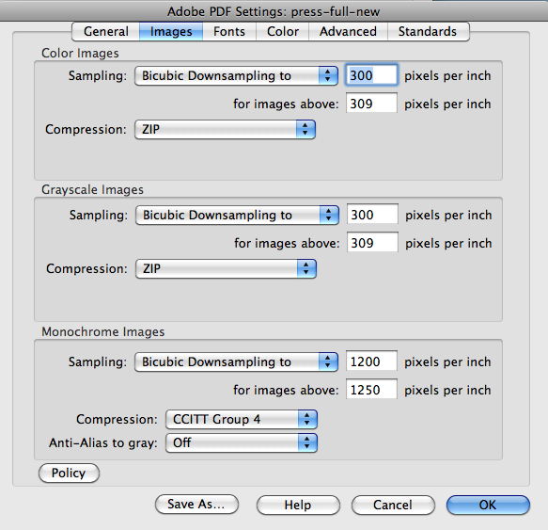The width and height of the screenshot is (548, 530).
Task: Open the Color tab
Action: pos(282,31)
